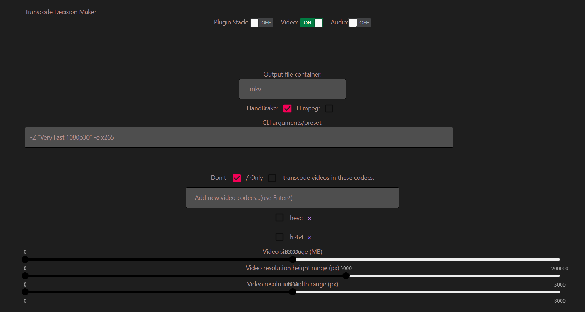Check the FFmpeg checkbox
This screenshot has width=585, height=312.
[x=329, y=108]
